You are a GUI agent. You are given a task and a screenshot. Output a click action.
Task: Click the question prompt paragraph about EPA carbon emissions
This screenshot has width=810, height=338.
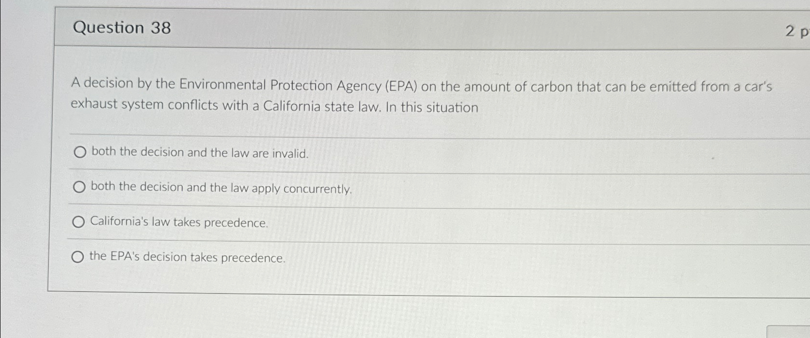339,96
